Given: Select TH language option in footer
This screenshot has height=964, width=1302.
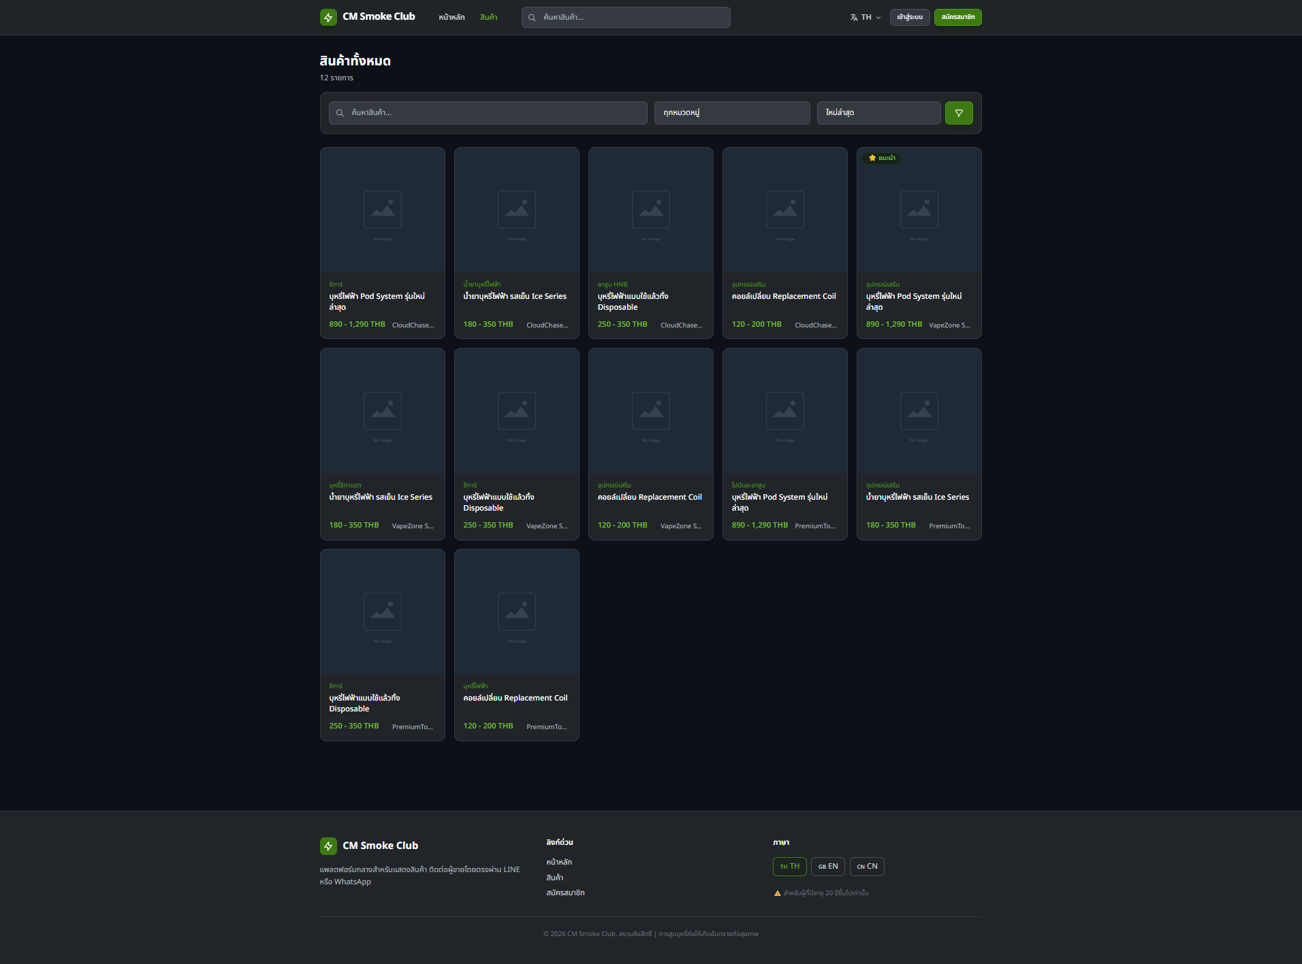Looking at the screenshot, I should pos(790,867).
